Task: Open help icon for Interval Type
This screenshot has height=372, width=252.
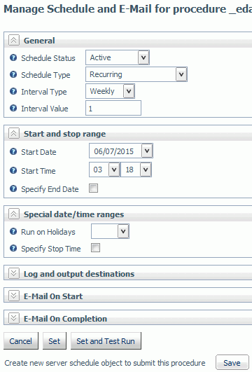Action: click(x=13, y=91)
